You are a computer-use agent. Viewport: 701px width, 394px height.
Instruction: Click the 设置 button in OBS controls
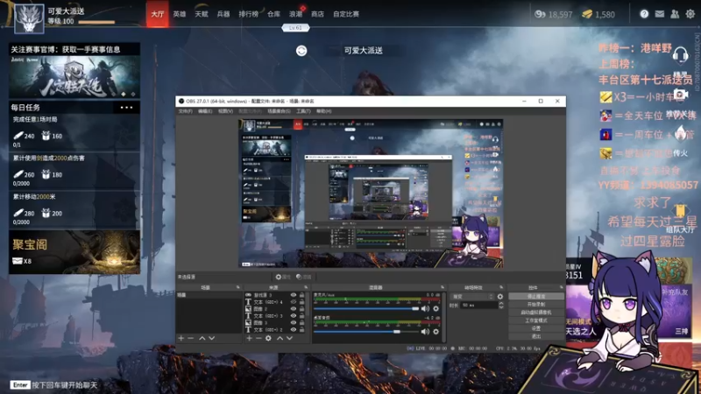[x=536, y=328]
